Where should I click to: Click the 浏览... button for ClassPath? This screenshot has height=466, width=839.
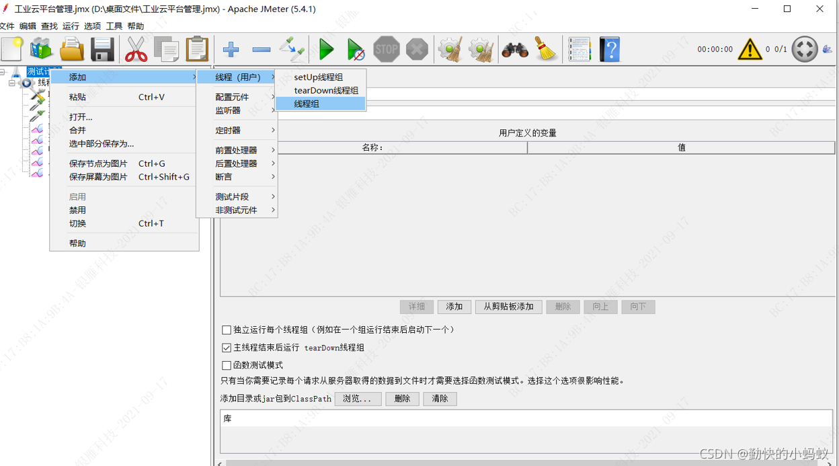click(x=358, y=399)
